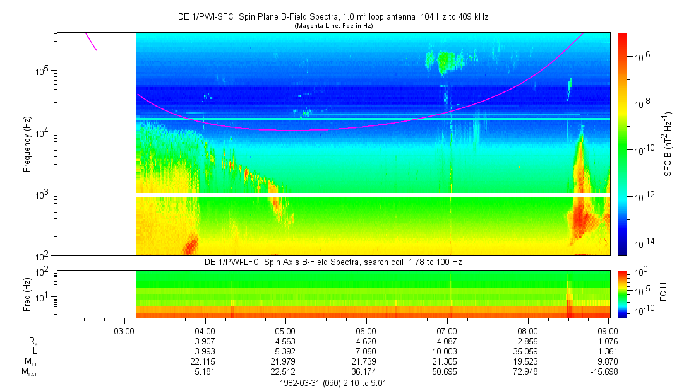Choose the 07:00 time axis tick label
The width and height of the screenshot is (684, 391).
click(447, 330)
